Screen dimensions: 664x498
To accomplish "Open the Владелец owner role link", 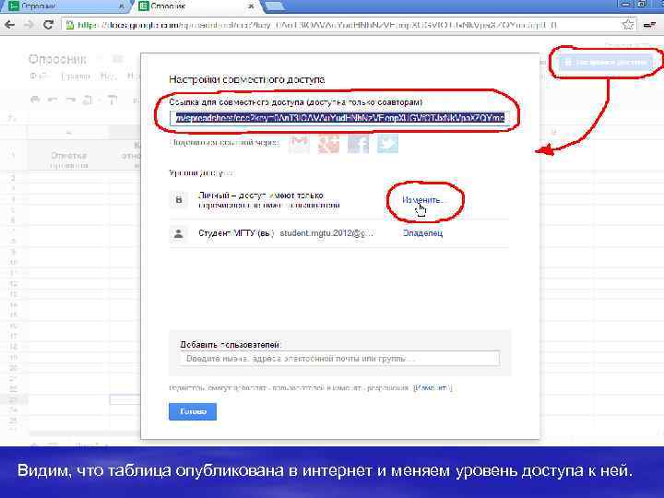I will 422,233.
